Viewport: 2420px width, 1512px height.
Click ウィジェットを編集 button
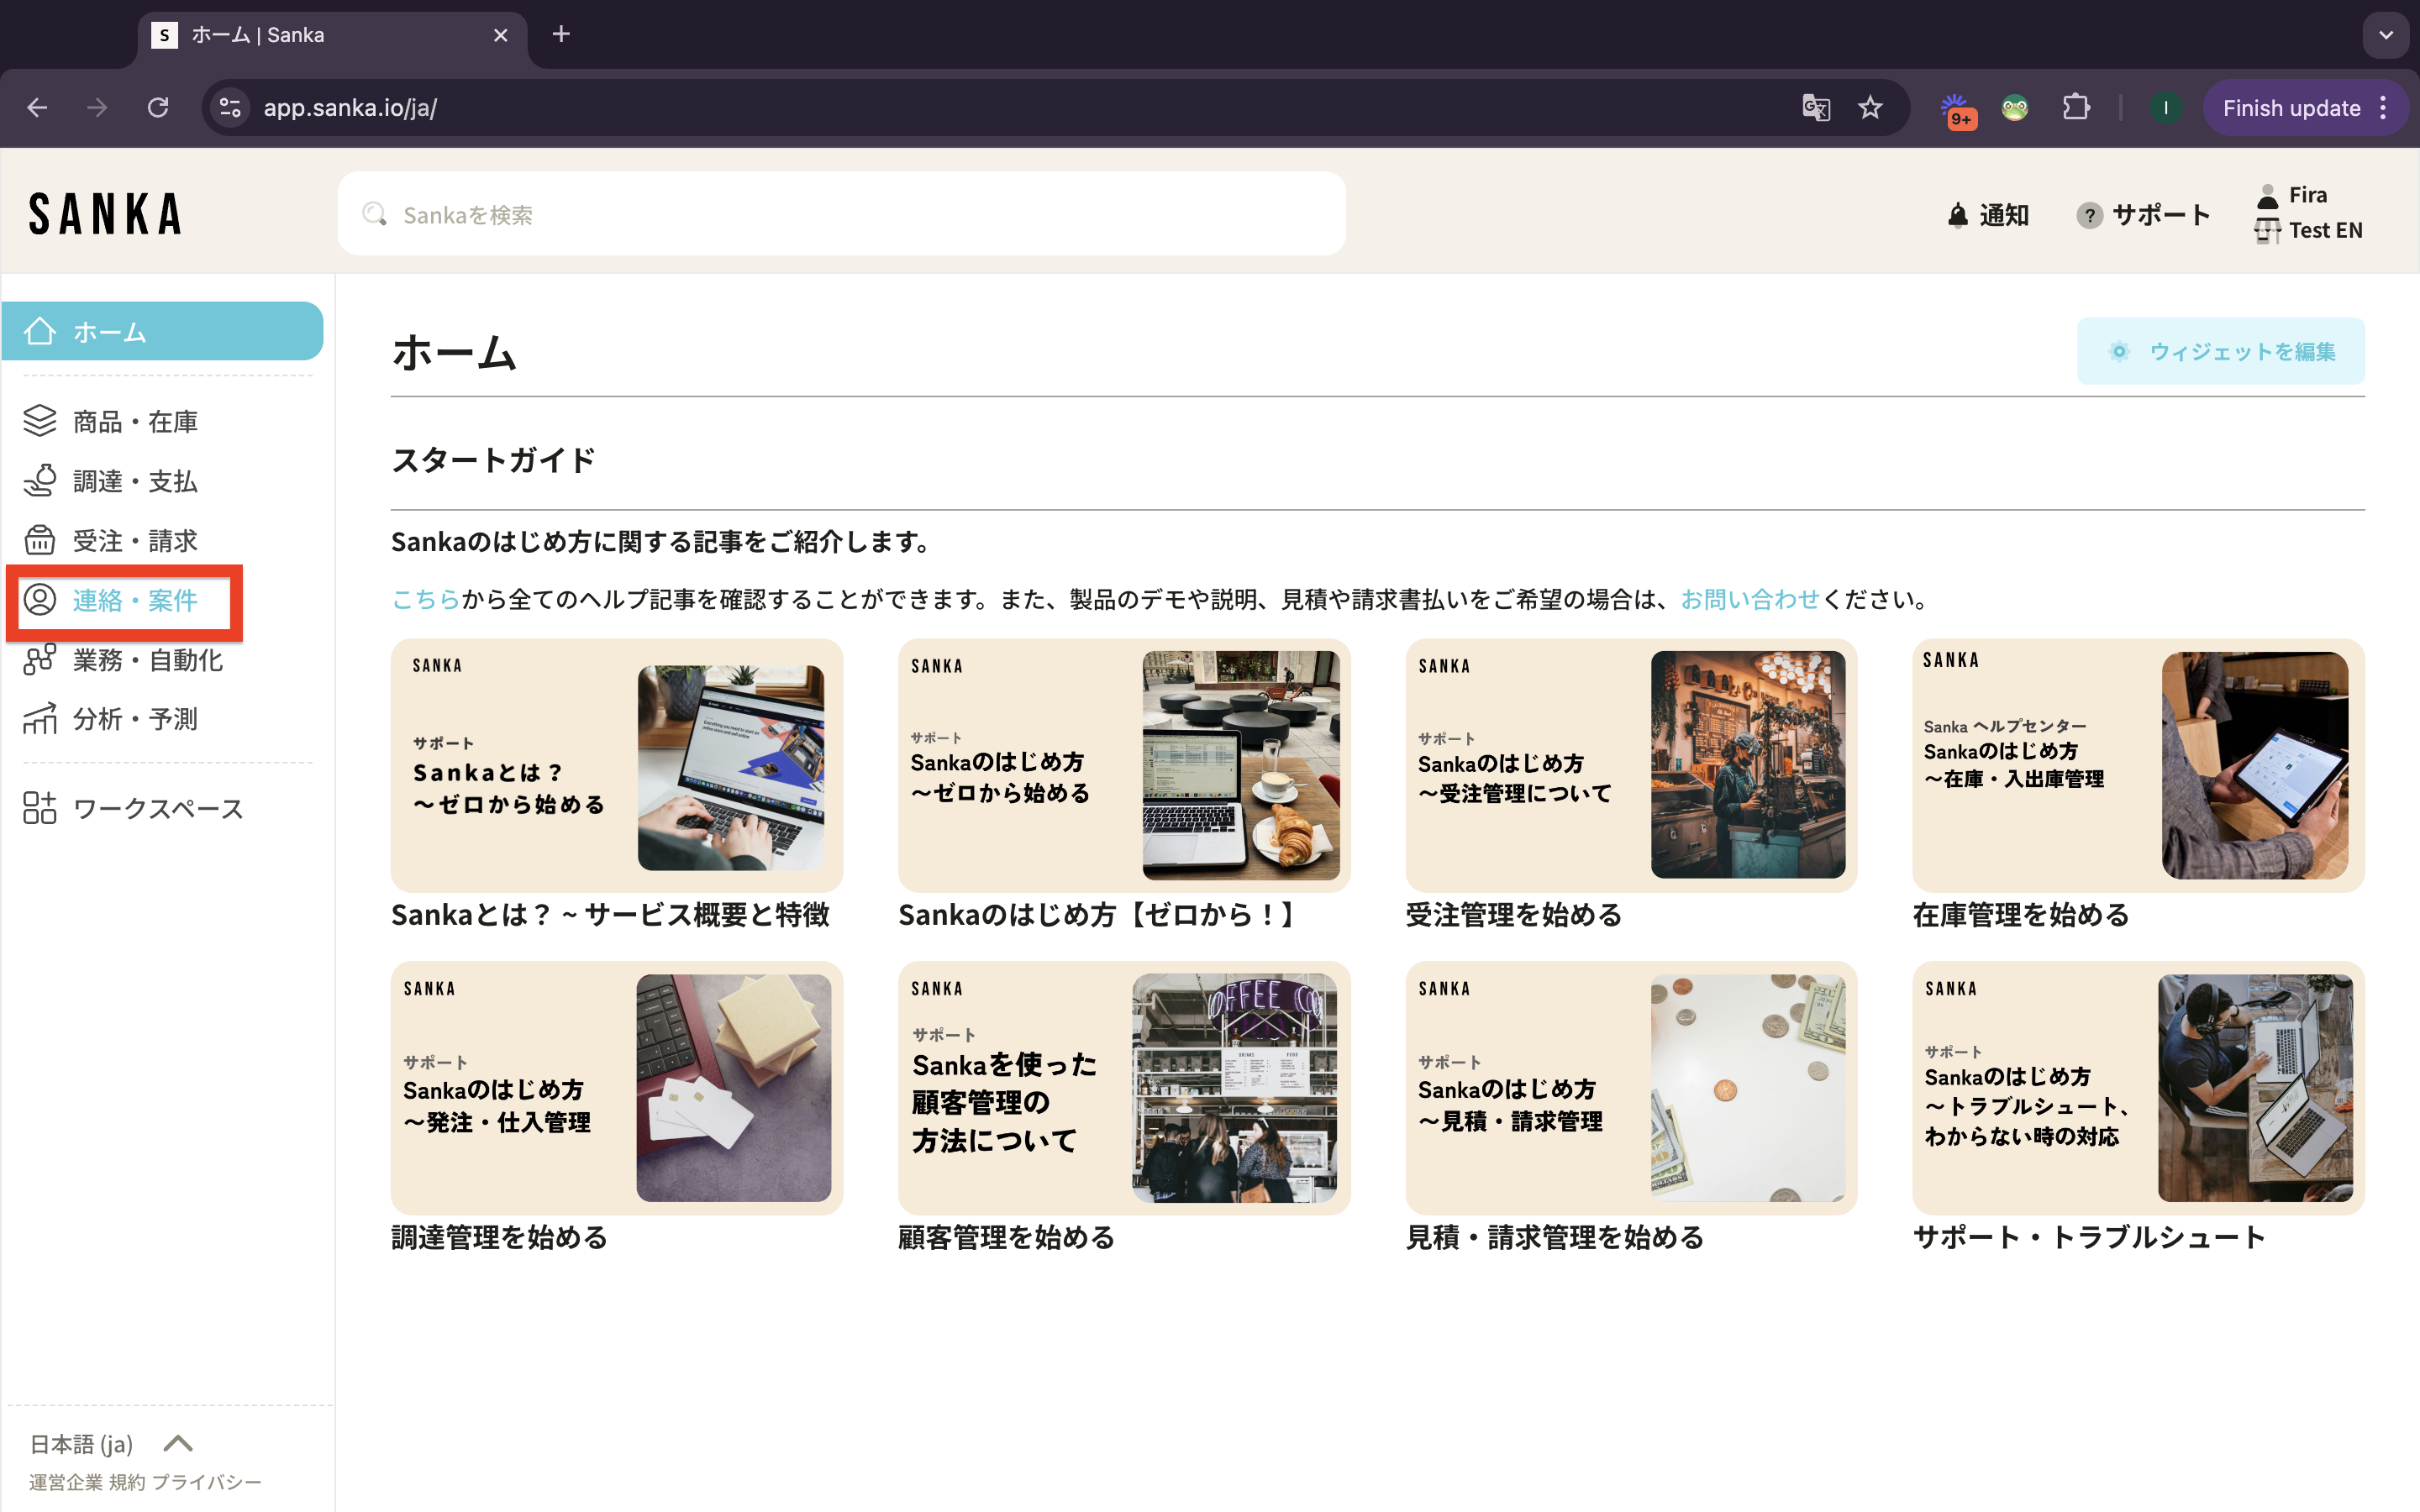tap(2220, 351)
